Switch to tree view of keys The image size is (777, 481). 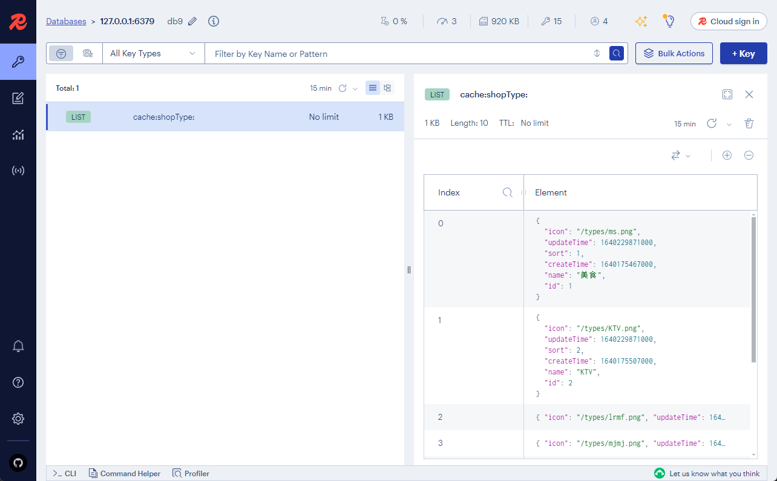pyautogui.click(x=387, y=88)
